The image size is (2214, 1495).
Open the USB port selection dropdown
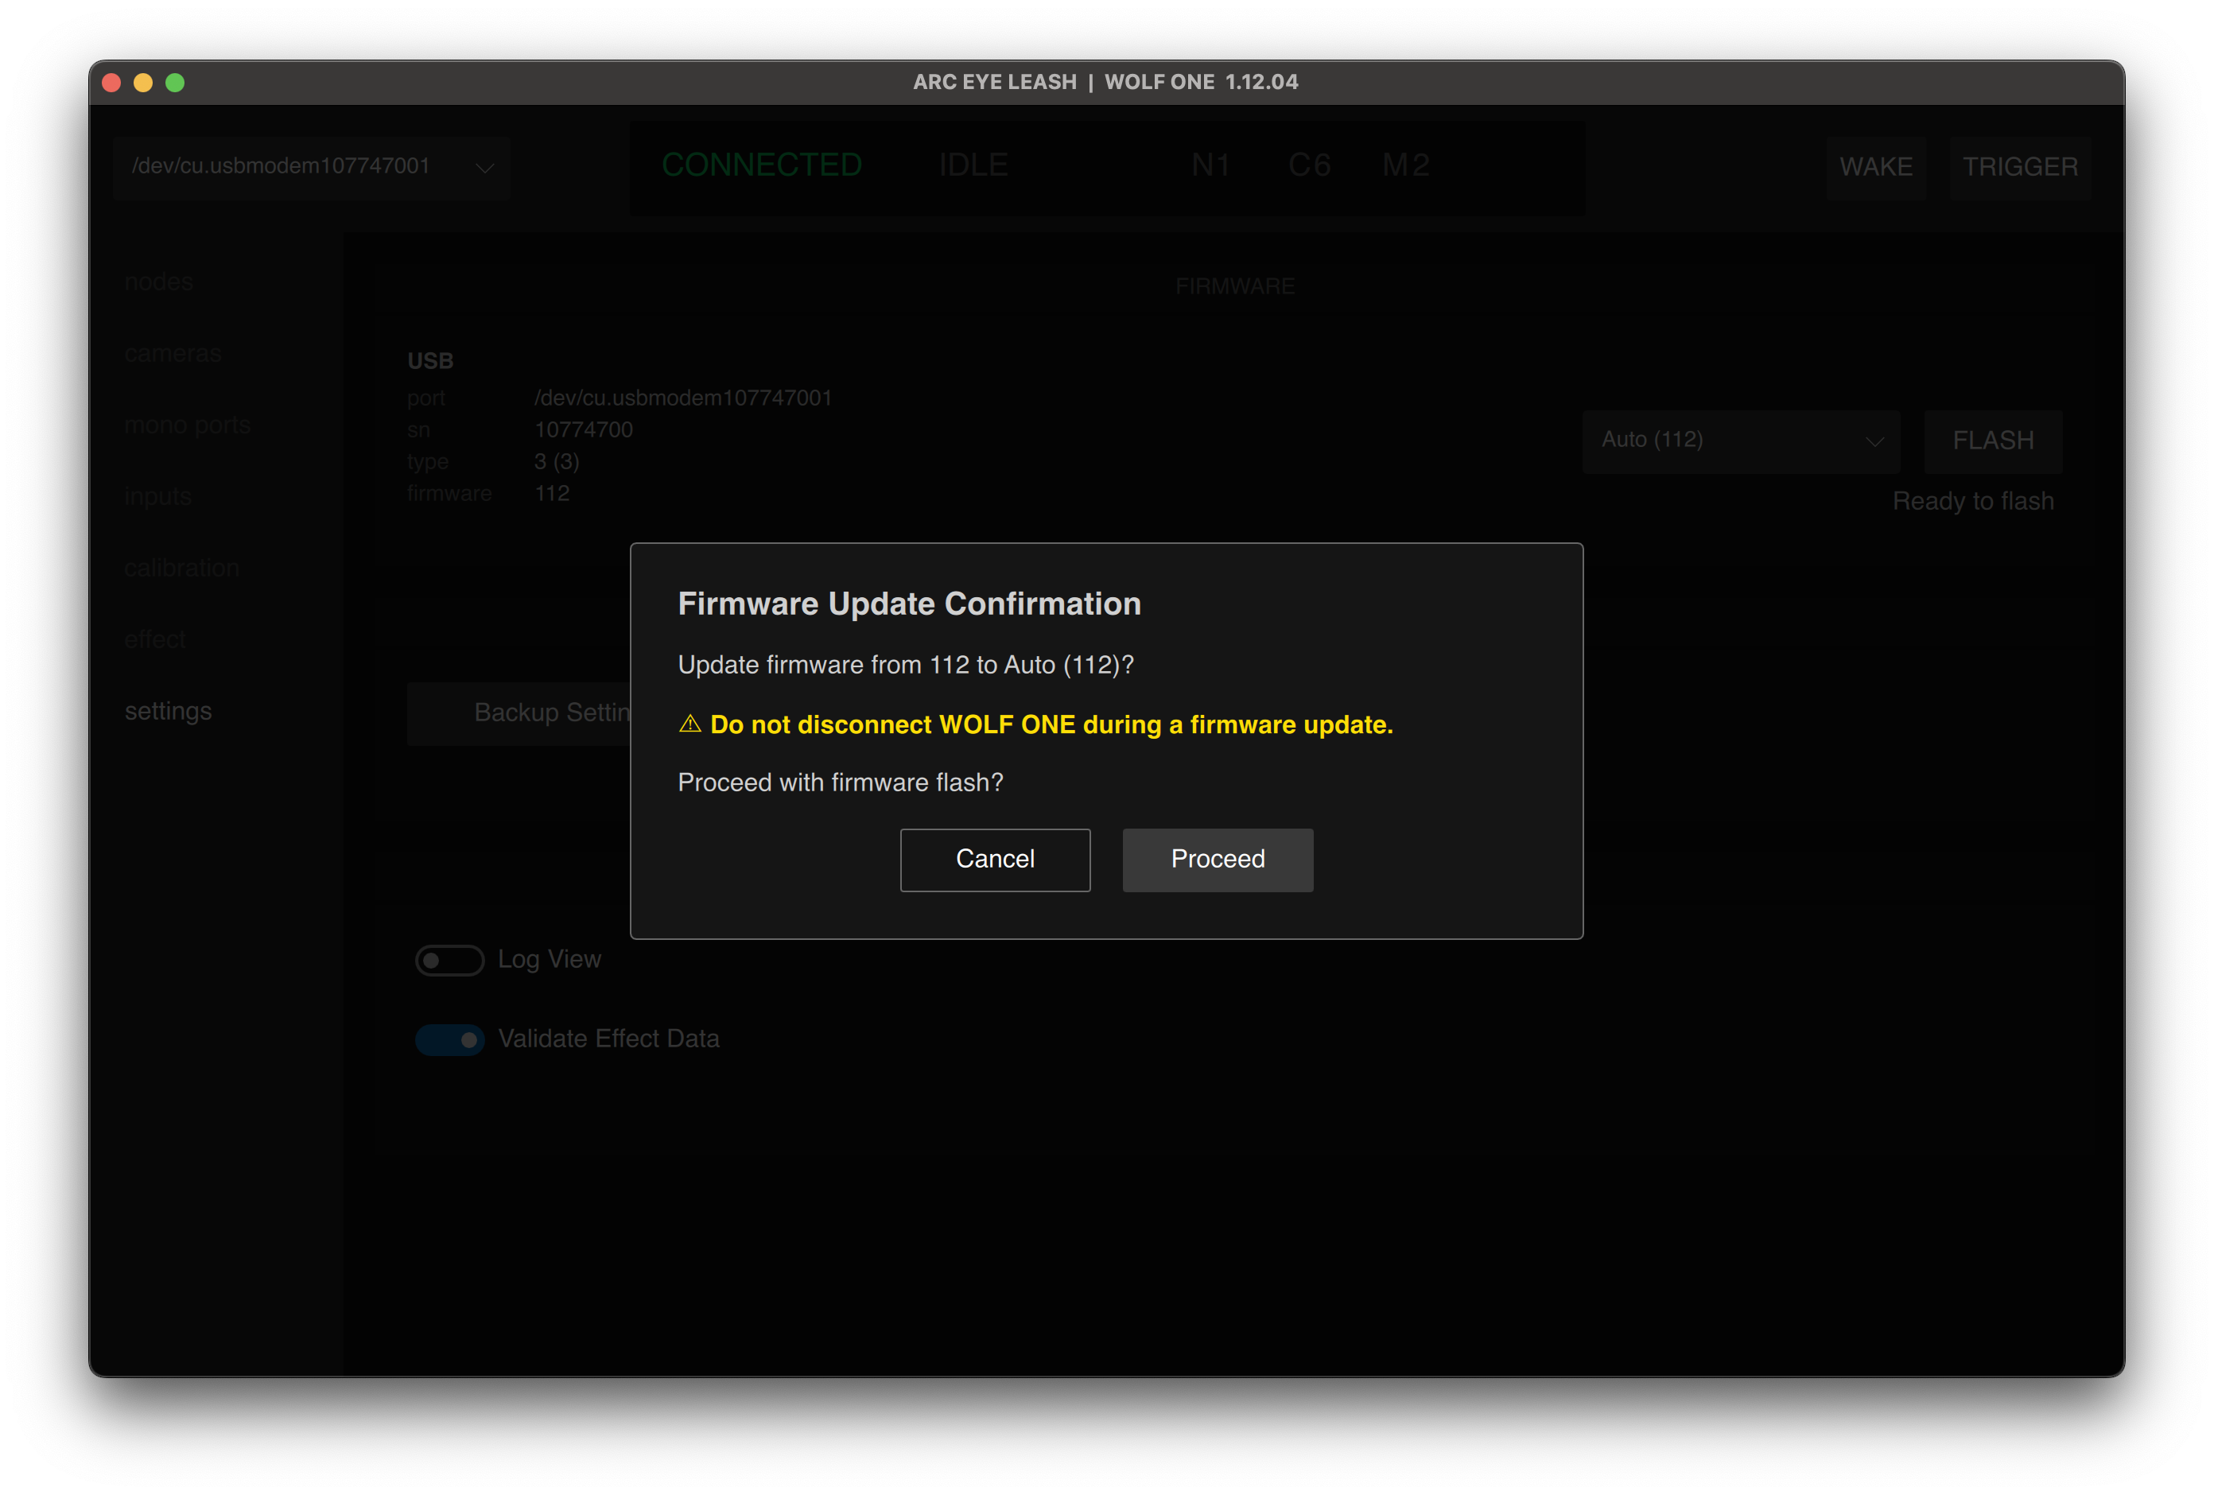point(312,167)
